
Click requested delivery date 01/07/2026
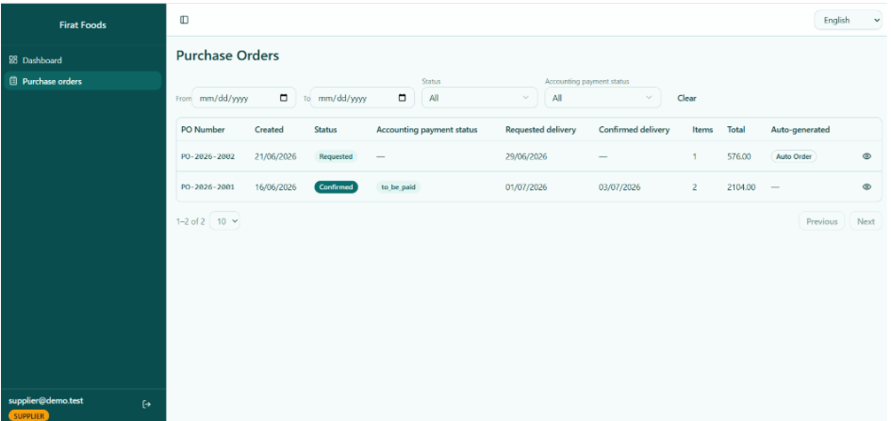pos(526,186)
